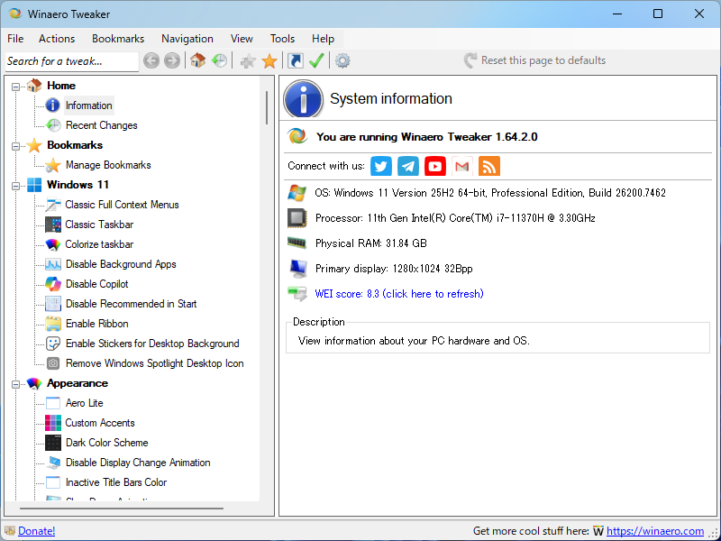
Task: Select the Disable Copilot tweak
Action: click(x=99, y=284)
